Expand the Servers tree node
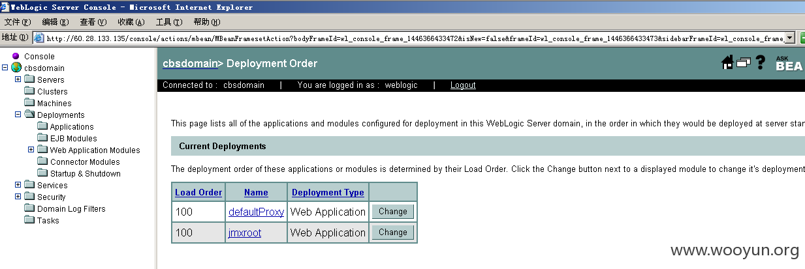Viewport: 805px width, 269px height. [18, 79]
